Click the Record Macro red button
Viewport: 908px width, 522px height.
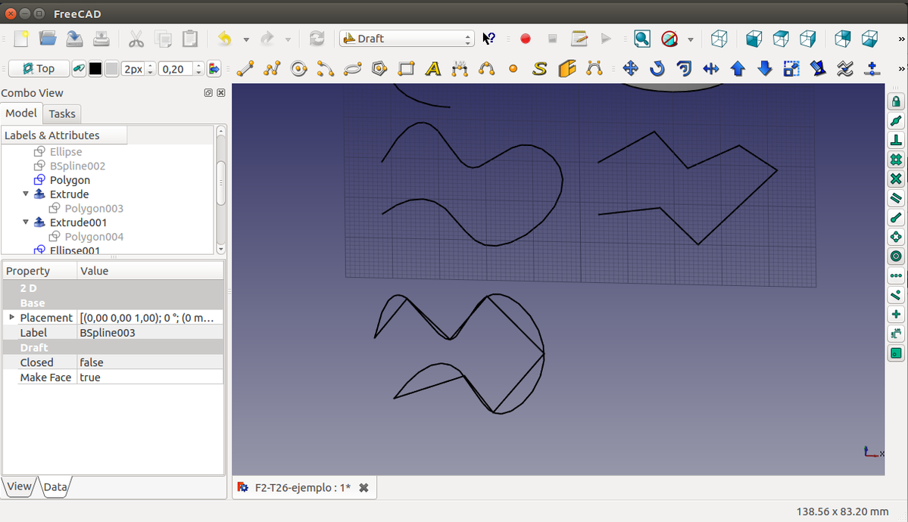pos(526,39)
